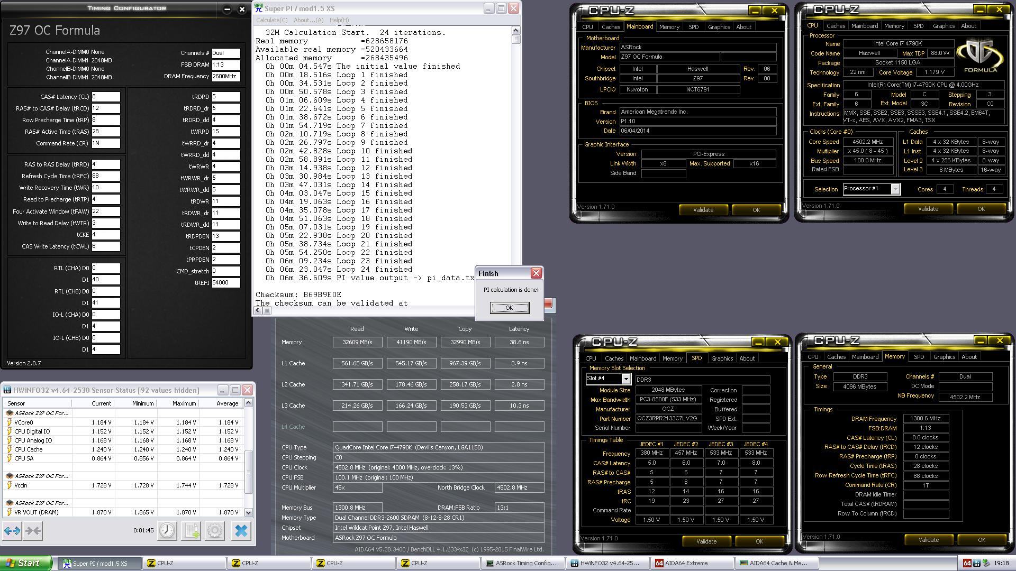Click HWiNFO logging start document icon
The image size is (1016, 571).
coord(191,531)
